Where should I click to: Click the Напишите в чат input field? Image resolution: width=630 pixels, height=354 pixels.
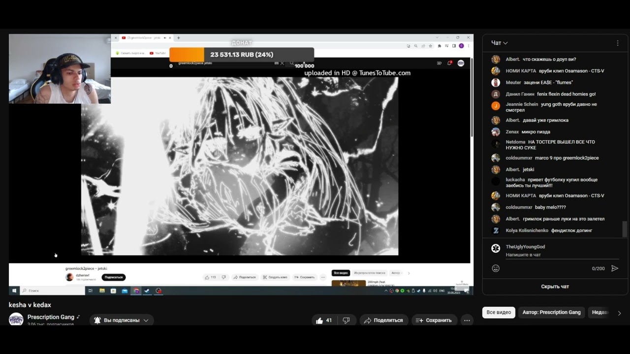tap(562, 255)
